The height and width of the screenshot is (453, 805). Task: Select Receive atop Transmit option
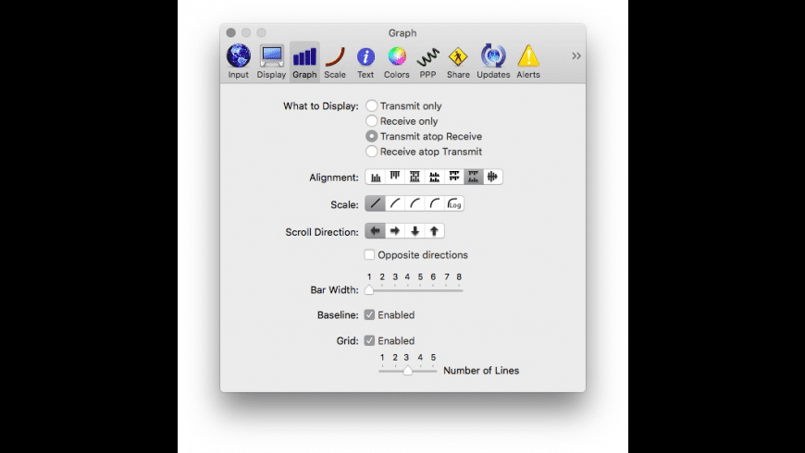[371, 152]
